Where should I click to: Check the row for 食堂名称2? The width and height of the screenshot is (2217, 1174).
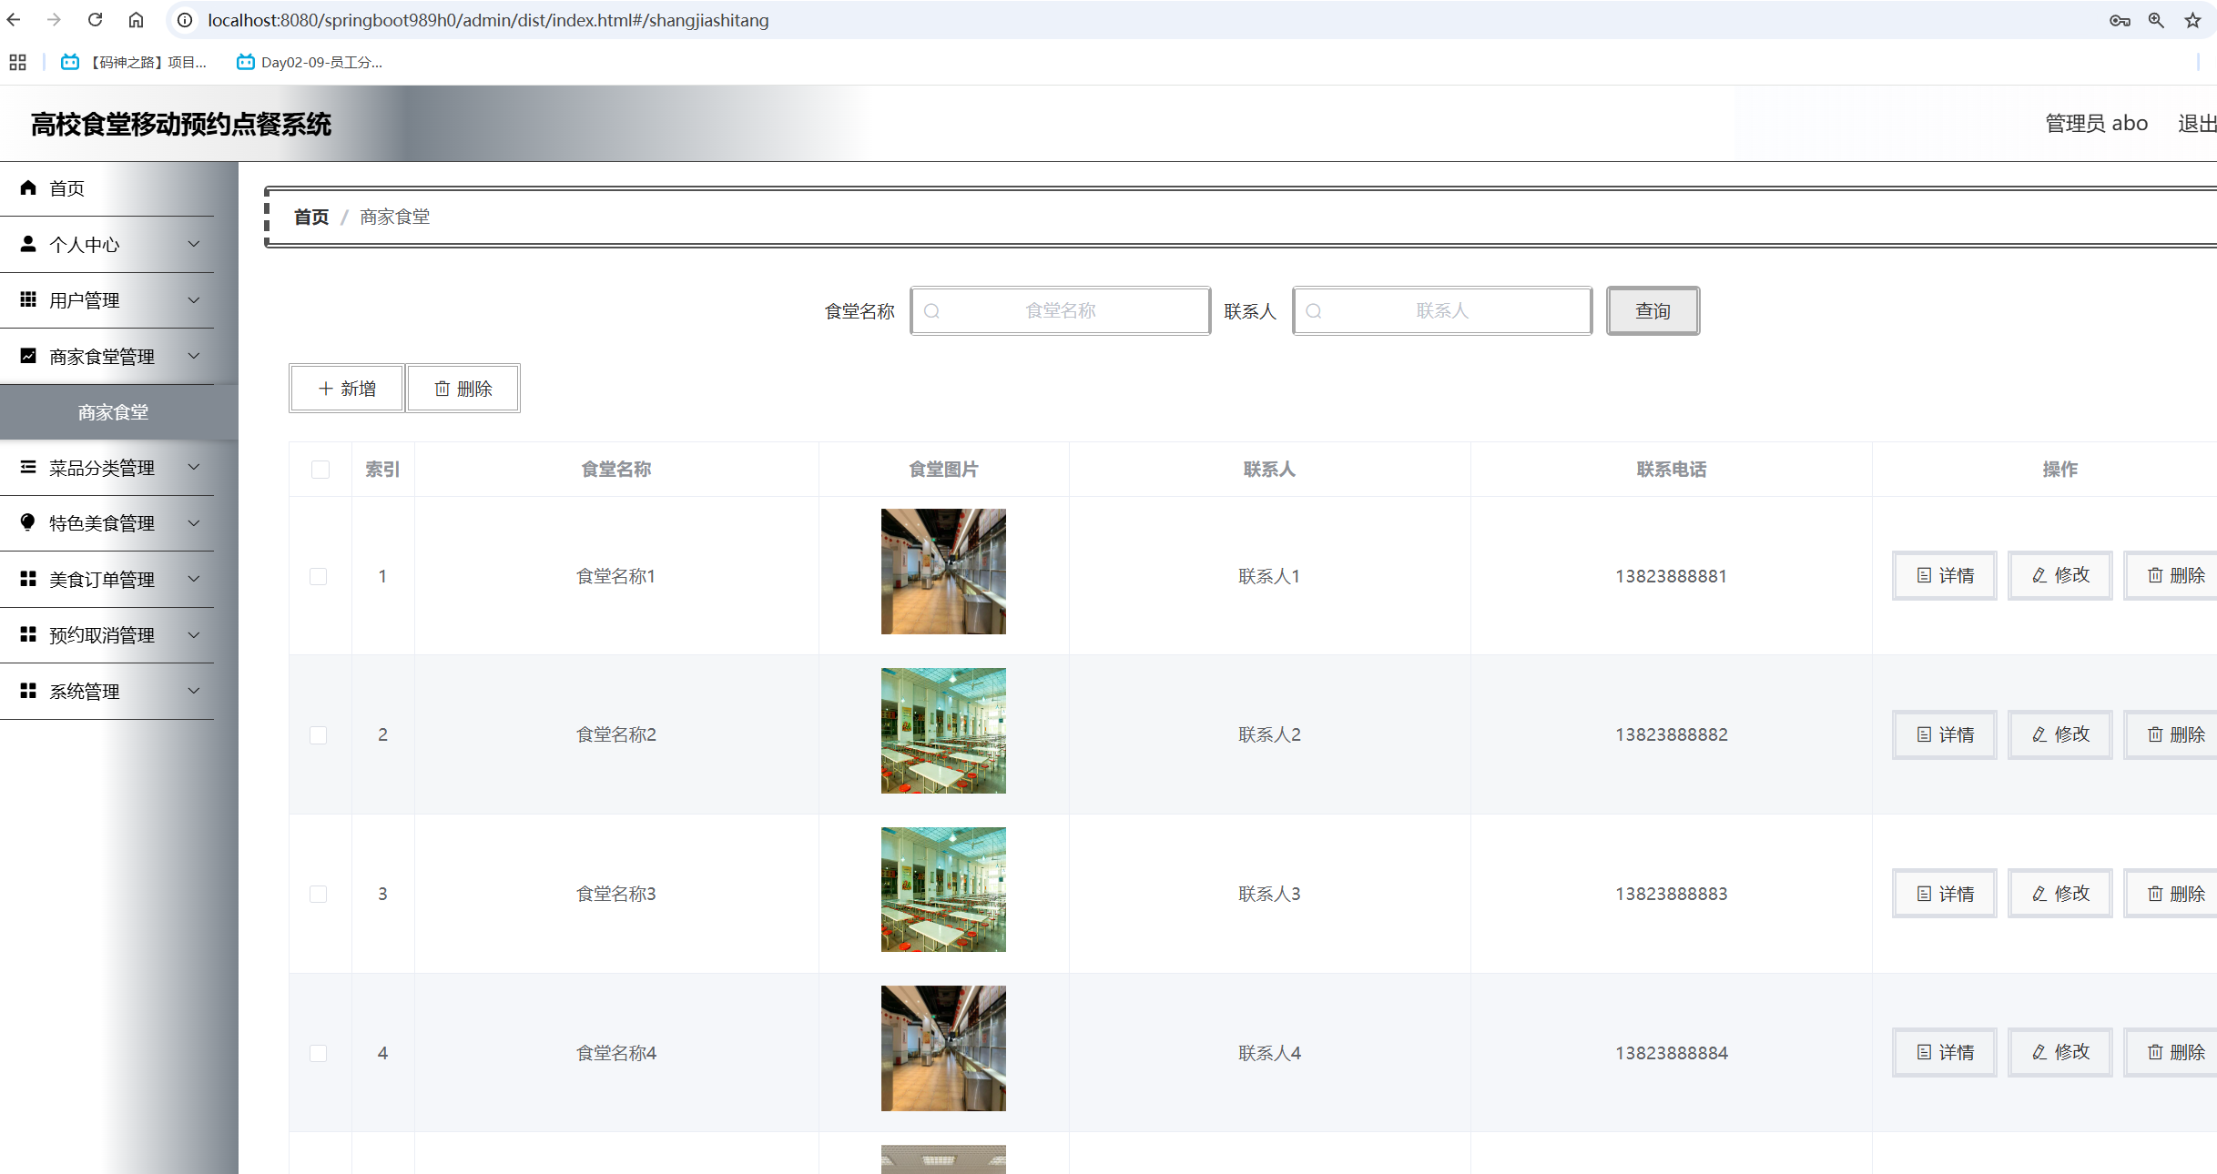319,735
